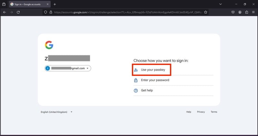Click the Get help question mark icon

click(136, 91)
